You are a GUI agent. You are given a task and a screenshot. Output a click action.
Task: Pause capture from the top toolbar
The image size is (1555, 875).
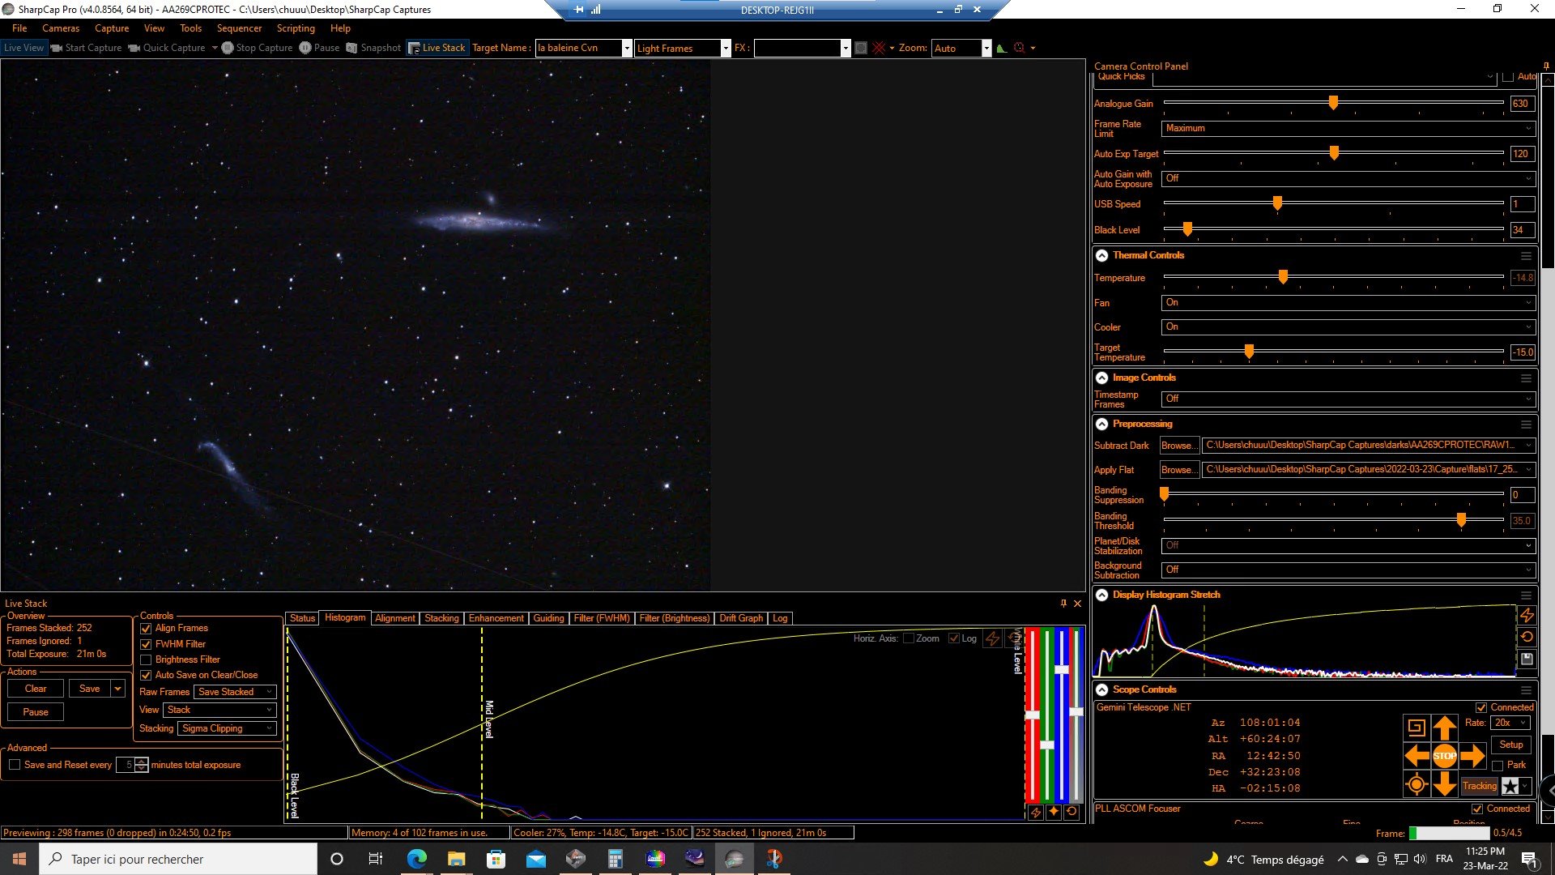(x=319, y=48)
